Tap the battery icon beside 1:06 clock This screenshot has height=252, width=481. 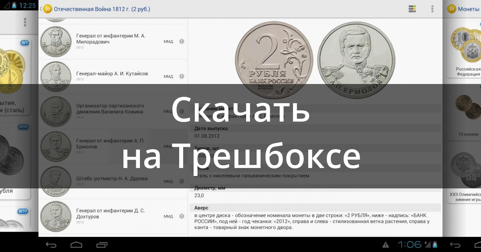(x=434, y=244)
